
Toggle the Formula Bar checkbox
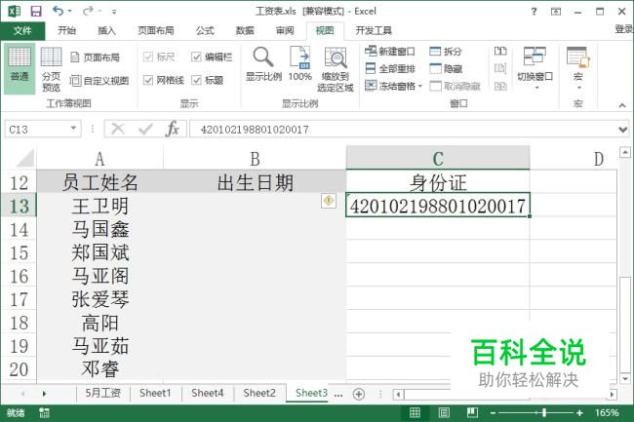point(196,58)
